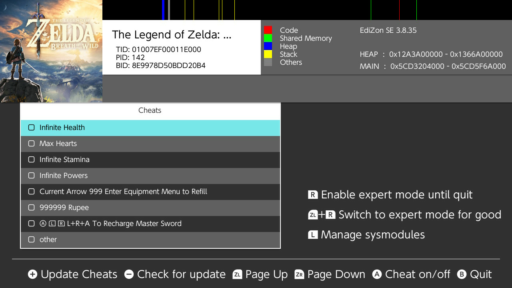Click the Page Up label

pyautogui.click(x=267, y=274)
